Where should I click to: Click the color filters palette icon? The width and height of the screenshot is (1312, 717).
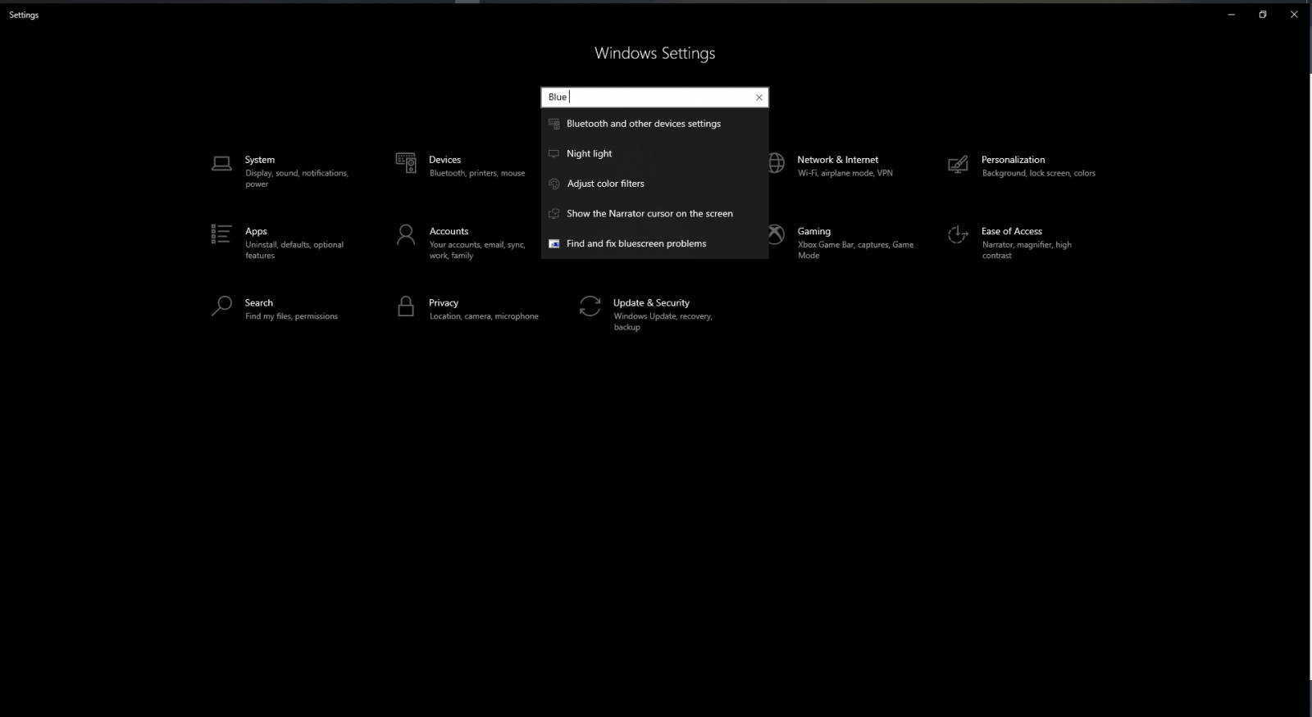[554, 184]
